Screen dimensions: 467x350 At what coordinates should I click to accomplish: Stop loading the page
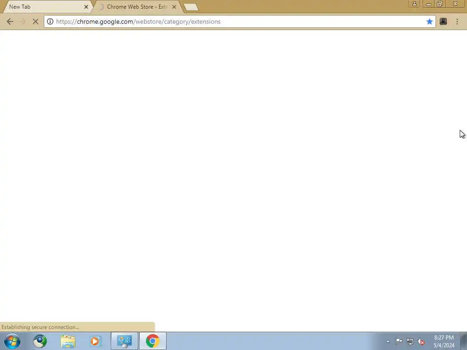[x=36, y=21]
